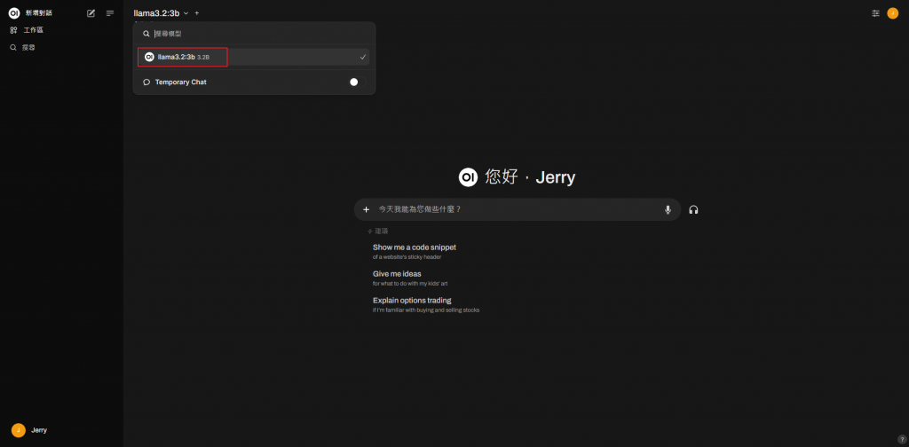
Task: Open user avatar menu at top right
Action: point(893,12)
